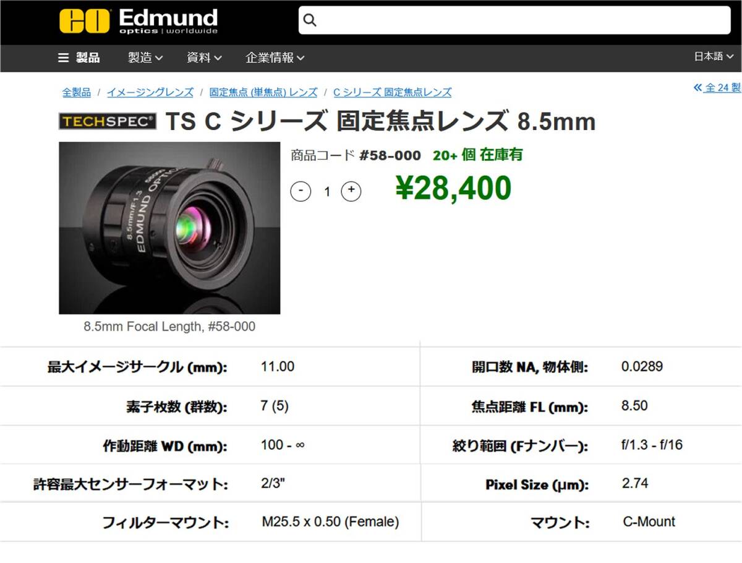Click the search magnifier icon

(310, 20)
